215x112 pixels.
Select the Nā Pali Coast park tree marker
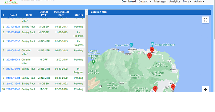pyautogui.click(x=94, y=62)
